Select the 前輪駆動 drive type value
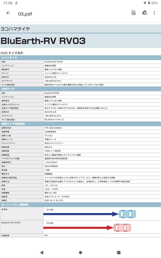Viewport: 161px width, 258px height. click(x=49, y=174)
